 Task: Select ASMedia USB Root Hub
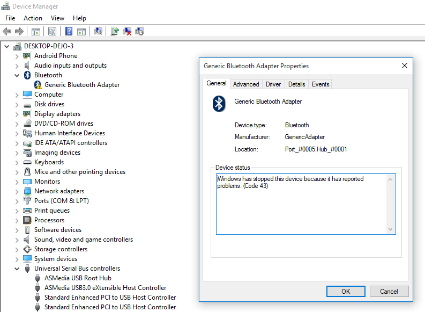pyautogui.click(x=78, y=278)
